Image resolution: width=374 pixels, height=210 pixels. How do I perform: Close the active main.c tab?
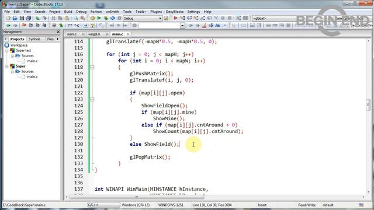coord(128,34)
